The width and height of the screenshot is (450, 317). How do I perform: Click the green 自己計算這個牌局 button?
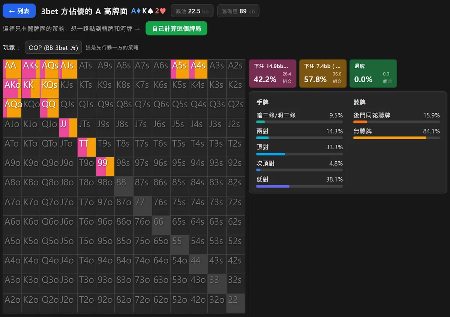pyautogui.click(x=176, y=29)
